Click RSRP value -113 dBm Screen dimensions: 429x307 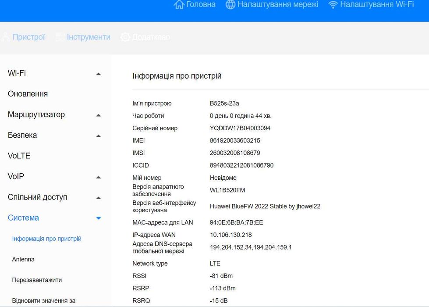(223, 288)
